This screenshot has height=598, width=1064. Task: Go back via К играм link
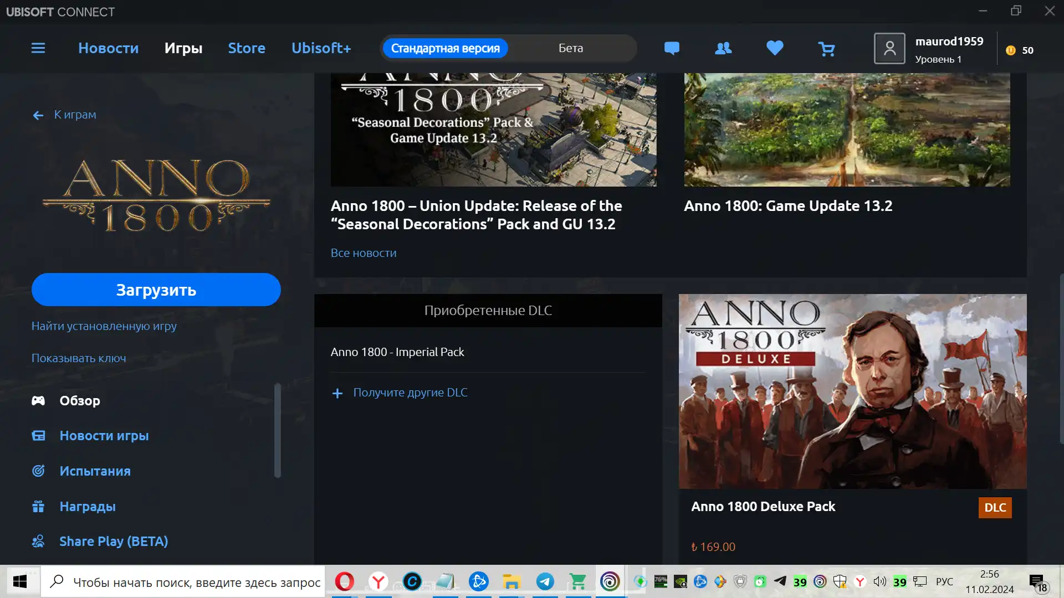64,115
